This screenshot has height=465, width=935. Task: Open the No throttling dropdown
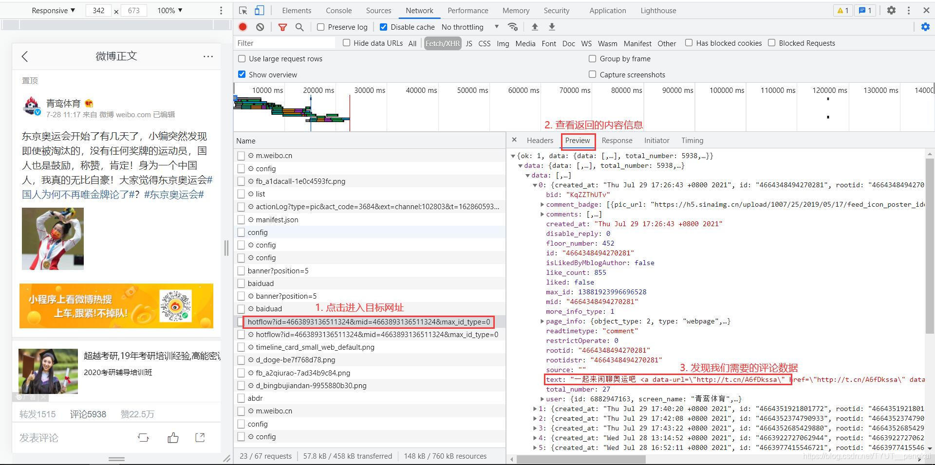click(x=470, y=27)
